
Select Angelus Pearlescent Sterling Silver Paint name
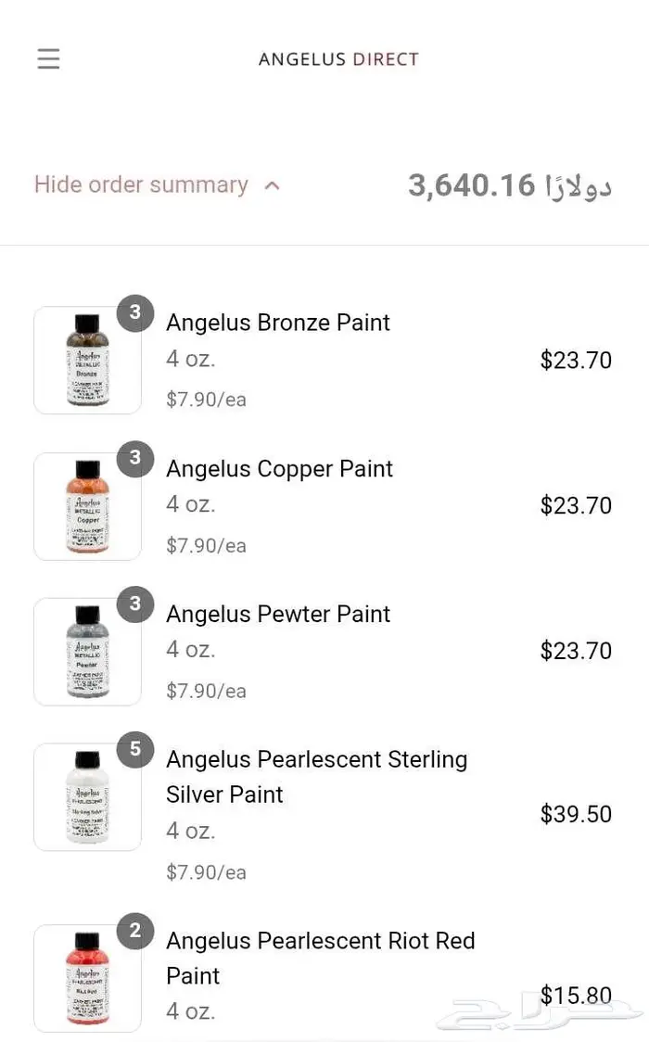click(x=316, y=776)
